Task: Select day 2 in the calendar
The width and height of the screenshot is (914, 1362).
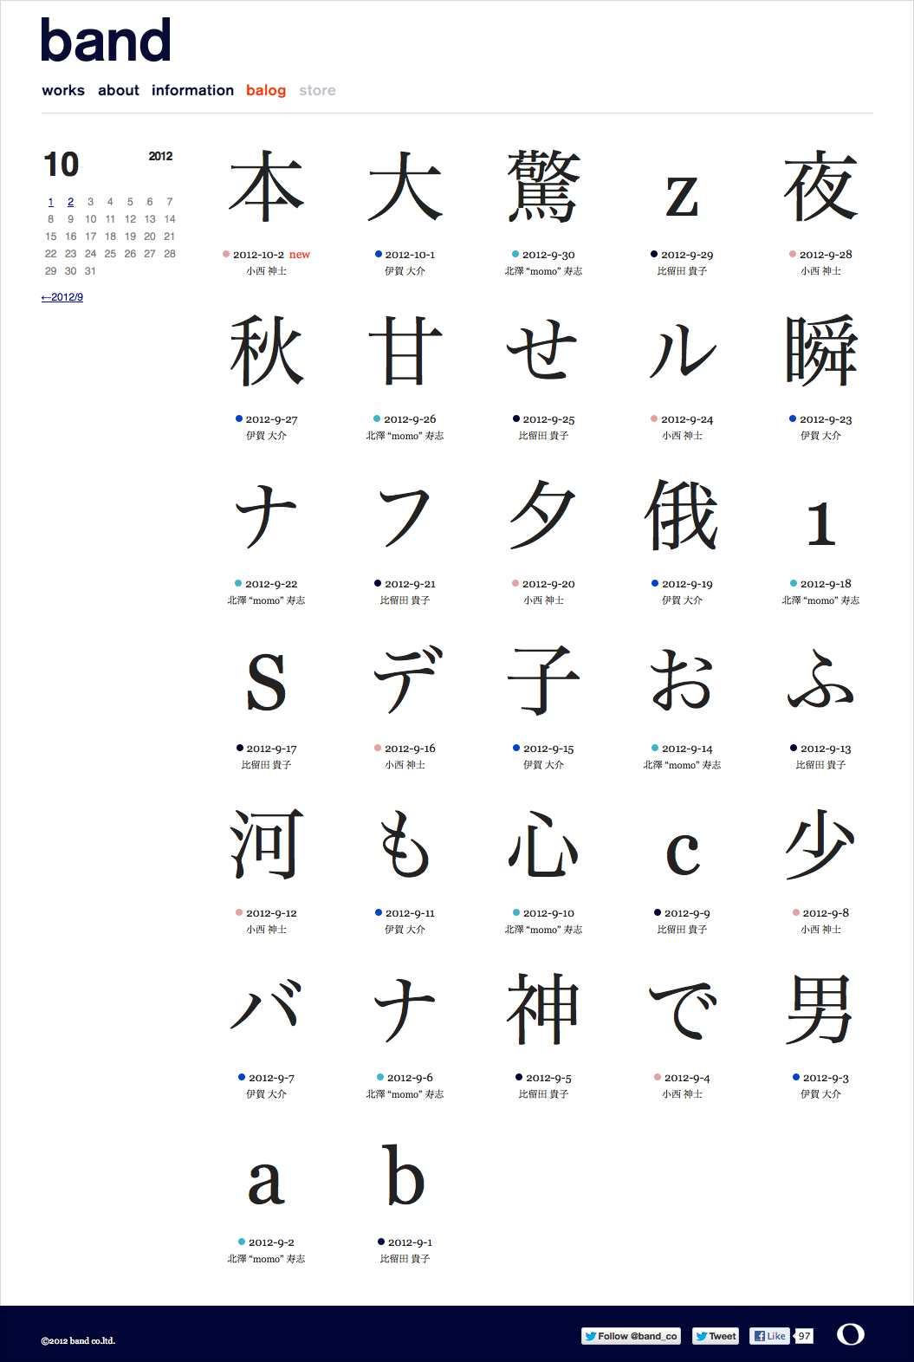Action: pos(71,202)
